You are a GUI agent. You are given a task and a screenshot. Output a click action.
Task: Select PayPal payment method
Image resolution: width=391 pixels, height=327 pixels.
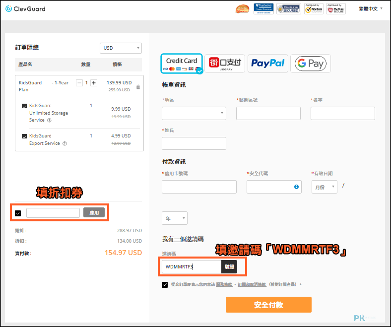point(268,64)
